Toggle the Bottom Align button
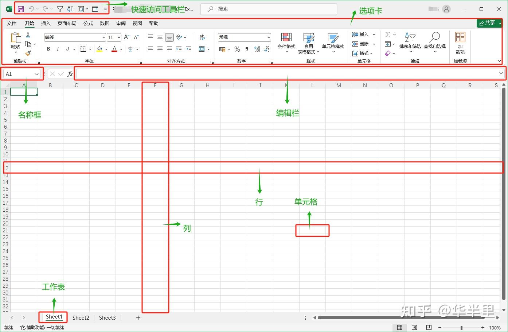 point(169,37)
